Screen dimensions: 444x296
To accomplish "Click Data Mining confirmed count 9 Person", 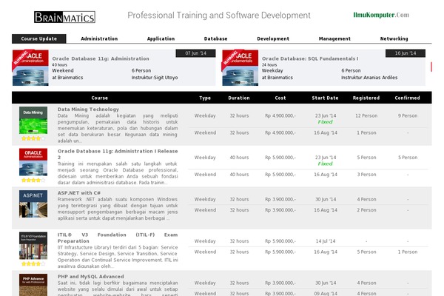I will click(x=408, y=116).
